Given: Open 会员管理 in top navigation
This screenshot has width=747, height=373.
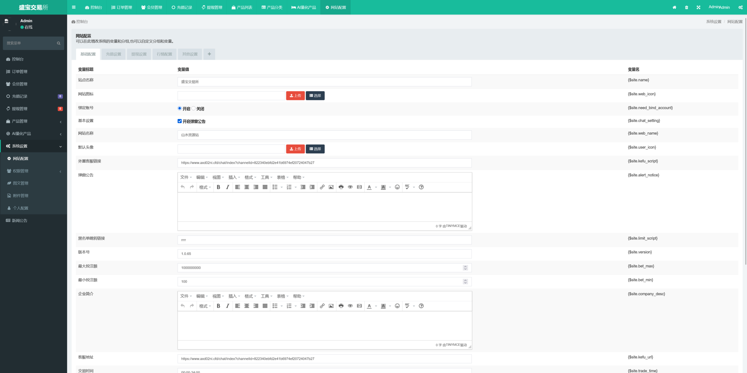Looking at the screenshot, I should pyautogui.click(x=152, y=7).
